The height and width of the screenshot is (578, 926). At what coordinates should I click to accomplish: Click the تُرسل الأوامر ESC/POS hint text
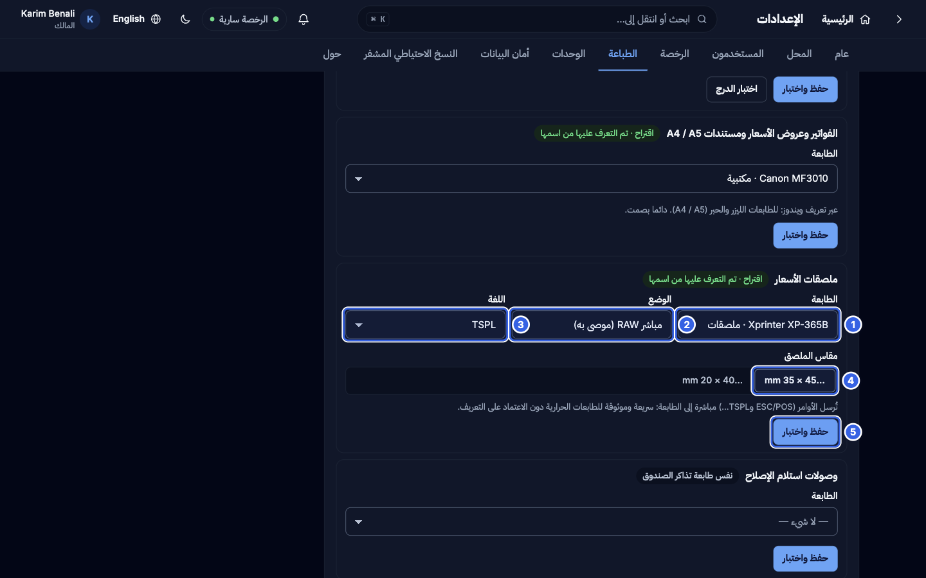click(x=648, y=407)
